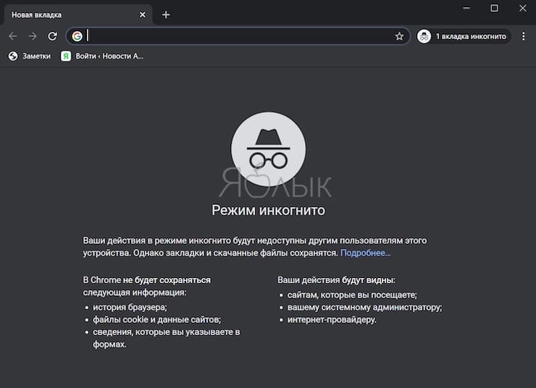Screen dimensions: 536x388
Task: Go back with the back arrow
Action: (x=12, y=36)
